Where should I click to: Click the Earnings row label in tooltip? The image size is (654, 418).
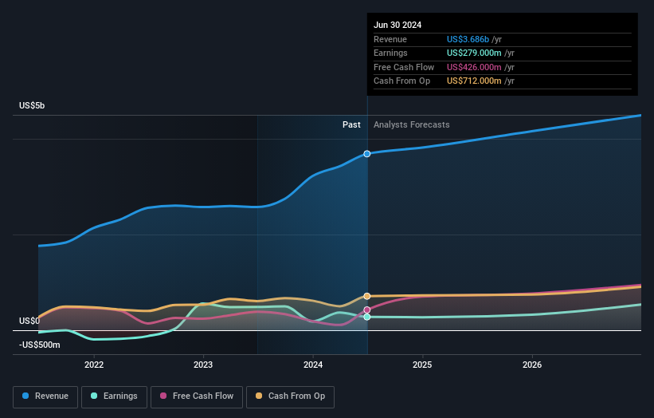pos(390,53)
